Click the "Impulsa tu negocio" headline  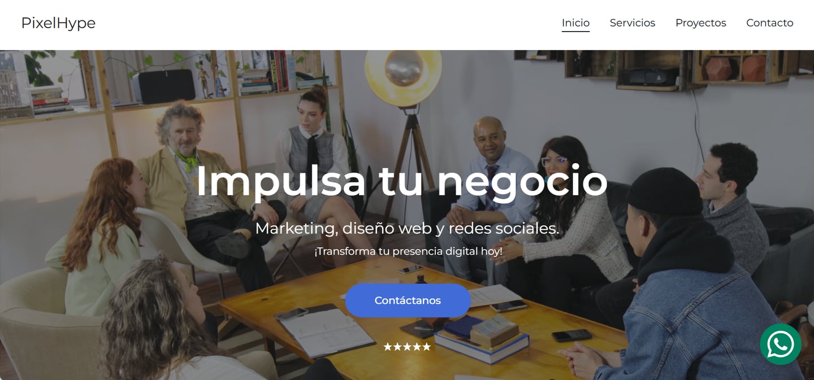[401, 181]
